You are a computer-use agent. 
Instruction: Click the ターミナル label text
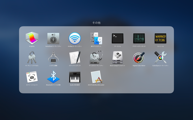coord(118,46)
